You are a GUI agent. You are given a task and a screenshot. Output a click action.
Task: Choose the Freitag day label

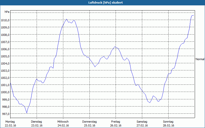(x=116, y=122)
